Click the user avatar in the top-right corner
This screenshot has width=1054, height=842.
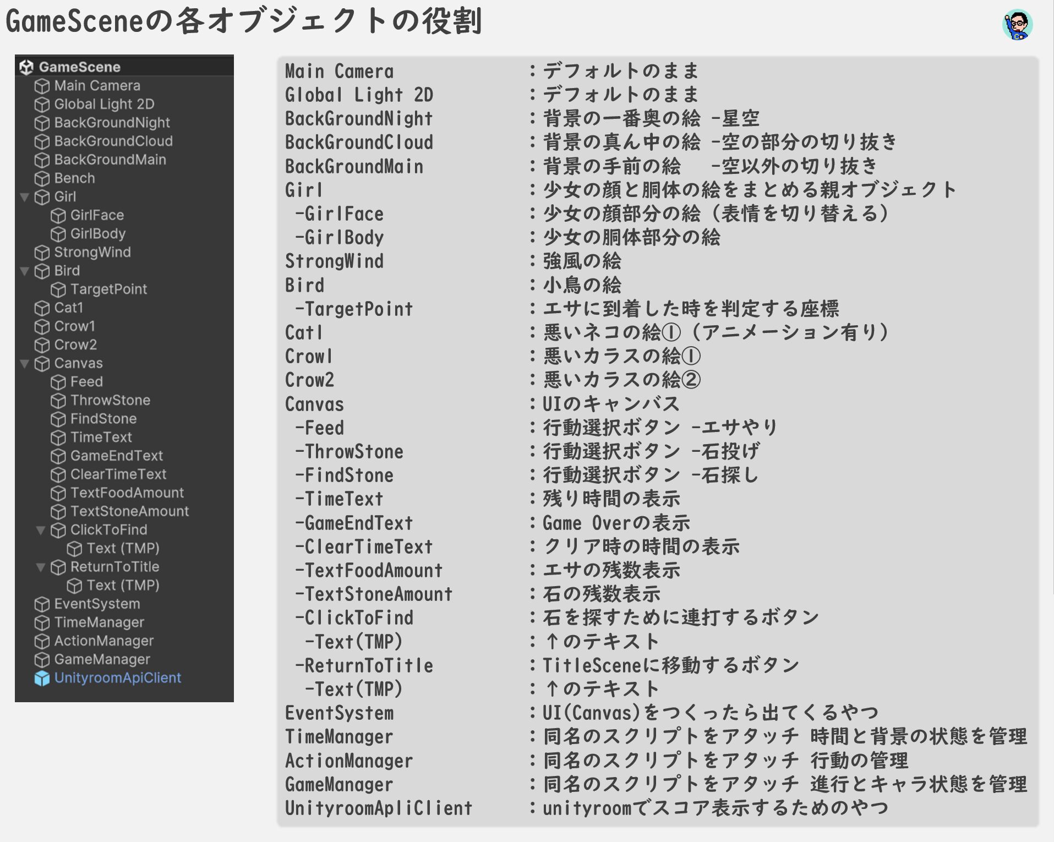(x=1017, y=25)
